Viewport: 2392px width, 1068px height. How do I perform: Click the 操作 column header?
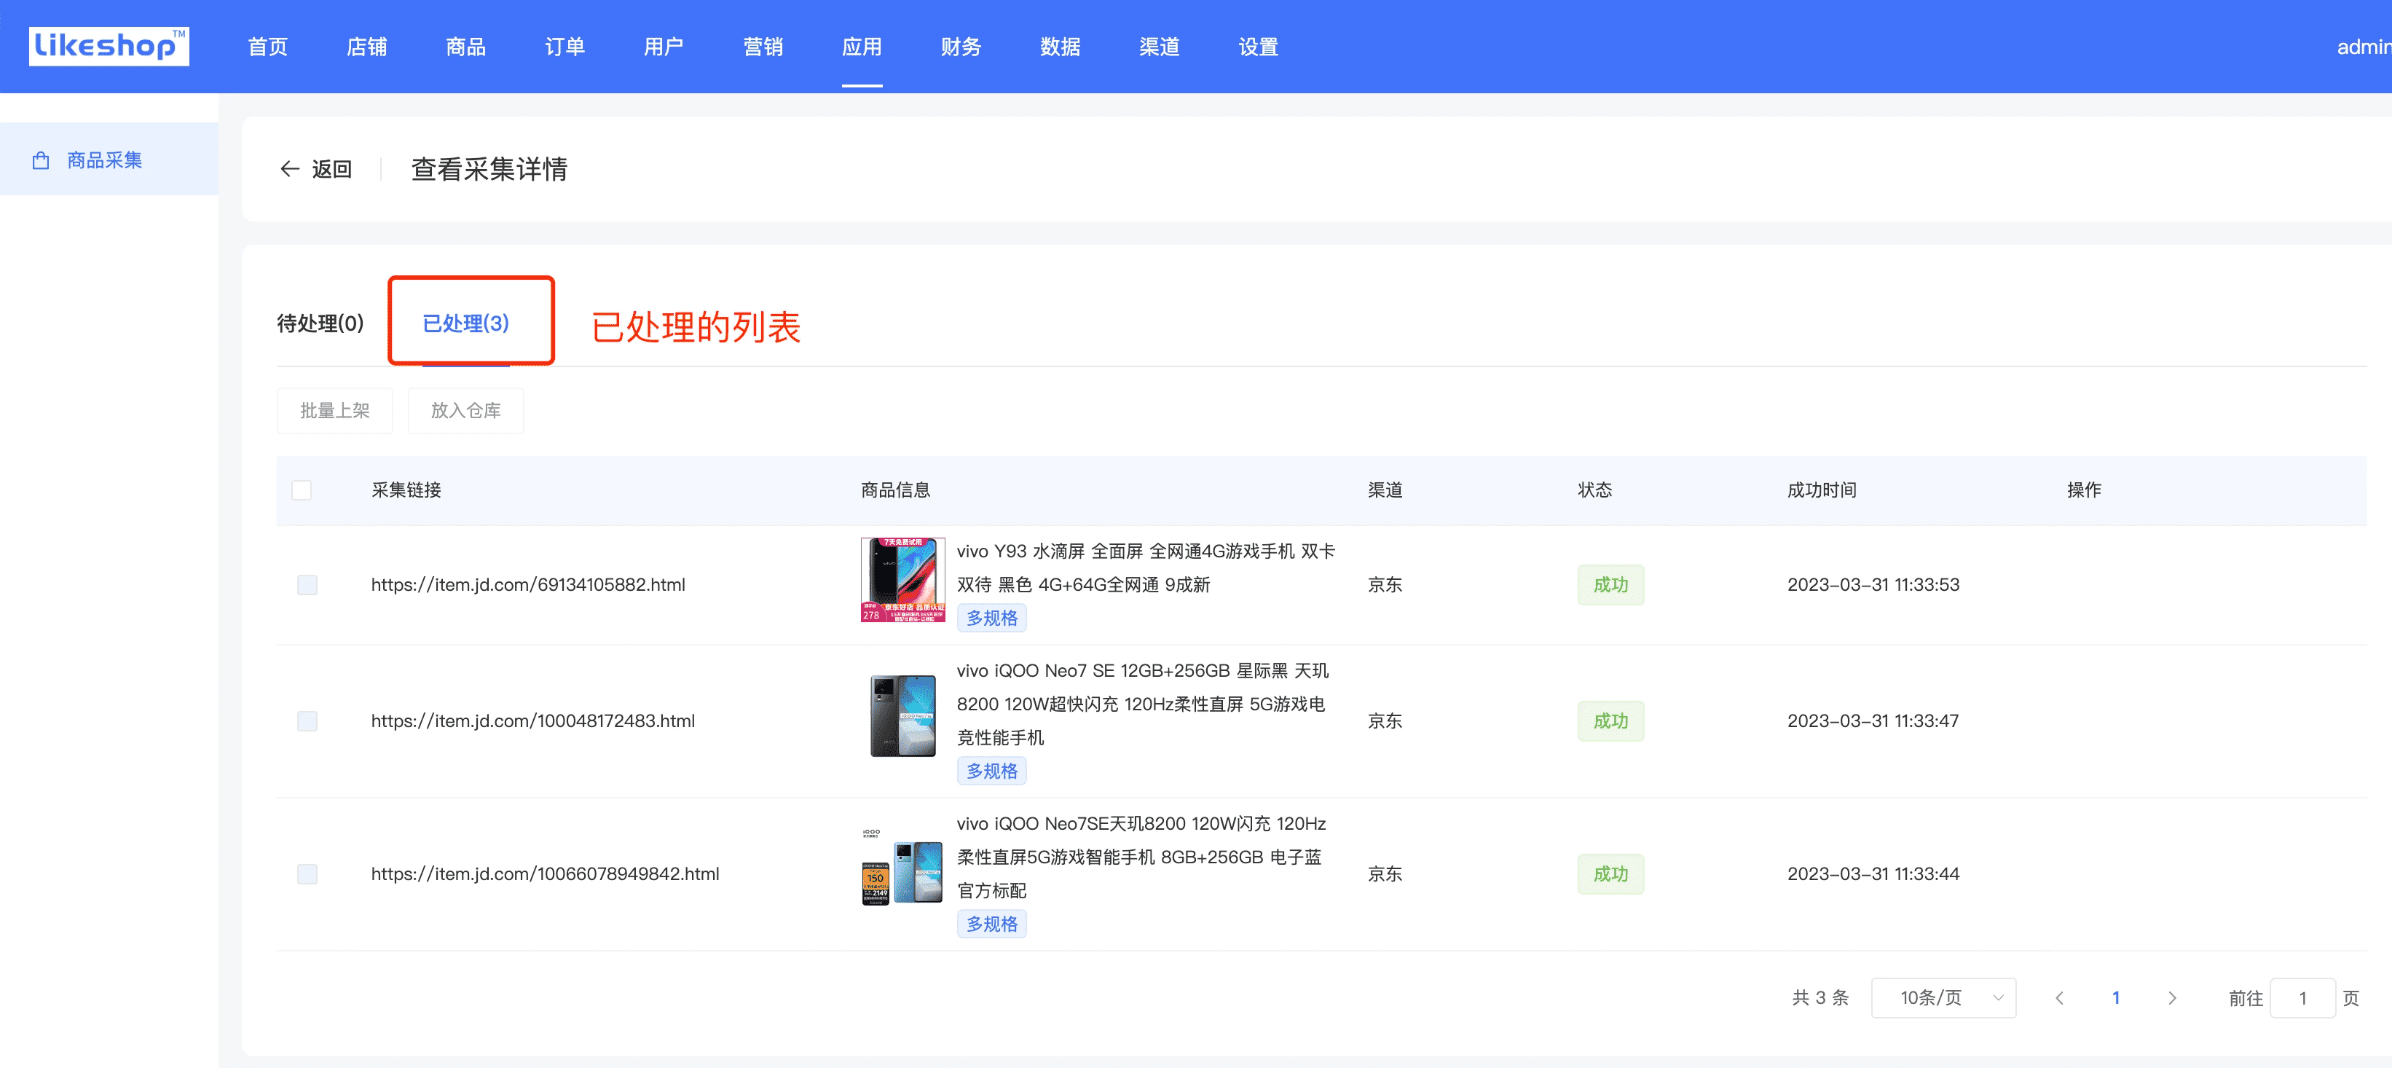(2084, 490)
